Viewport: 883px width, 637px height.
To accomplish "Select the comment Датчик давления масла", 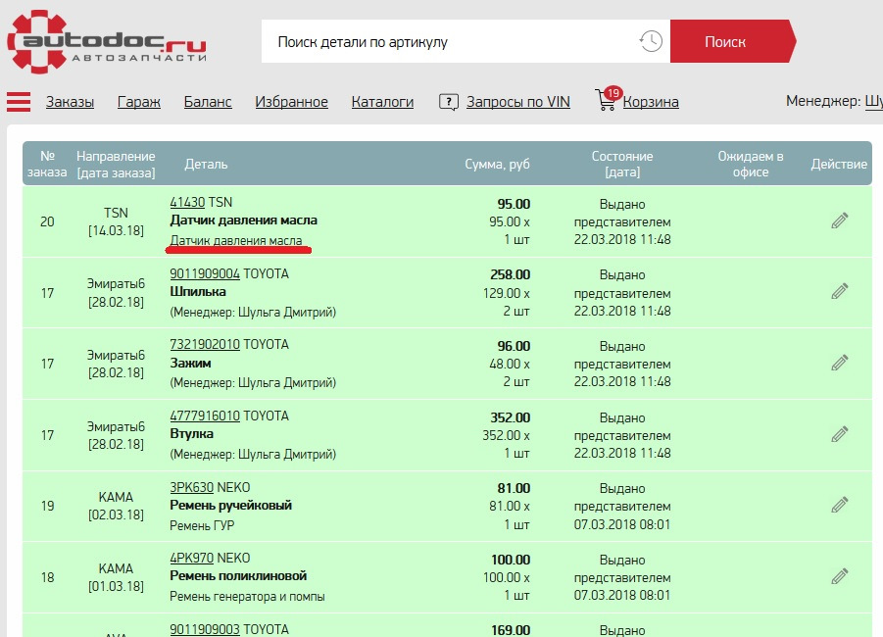I will [236, 240].
